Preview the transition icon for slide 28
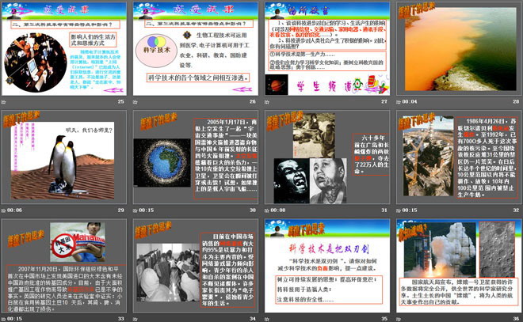Image resolution: width=523 pixels, height=322 pixels. coord(399,102)
